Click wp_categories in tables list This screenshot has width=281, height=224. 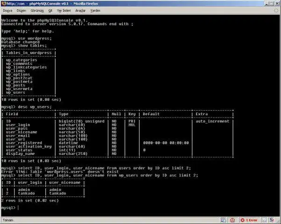point(21,60)
